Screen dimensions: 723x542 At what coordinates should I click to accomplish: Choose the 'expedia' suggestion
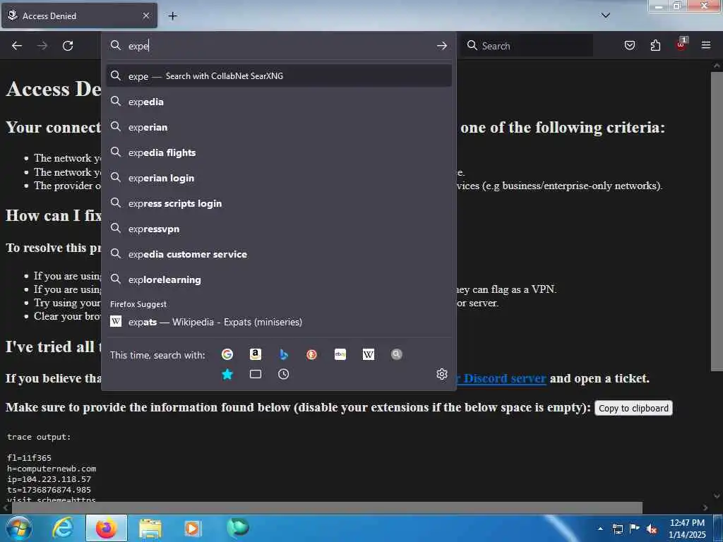point(279,102)
